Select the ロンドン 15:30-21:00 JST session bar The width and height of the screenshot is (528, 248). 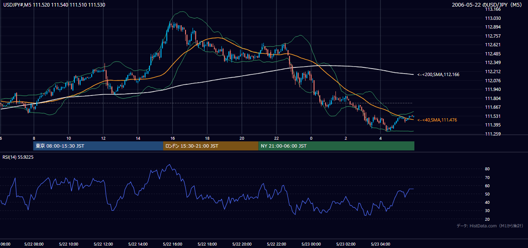[211, 146]
